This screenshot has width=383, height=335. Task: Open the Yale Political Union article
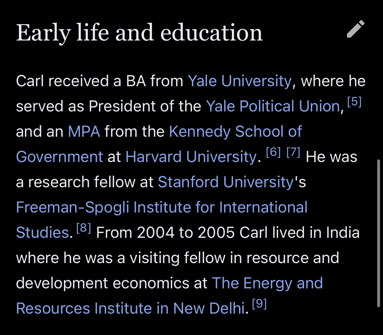click(273, 106)
